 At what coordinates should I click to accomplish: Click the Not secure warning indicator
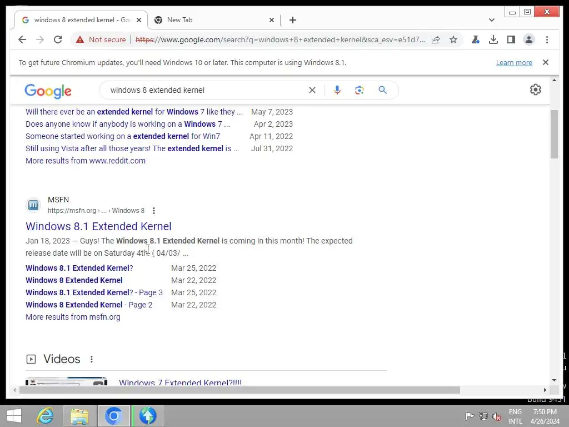[101, 39]
